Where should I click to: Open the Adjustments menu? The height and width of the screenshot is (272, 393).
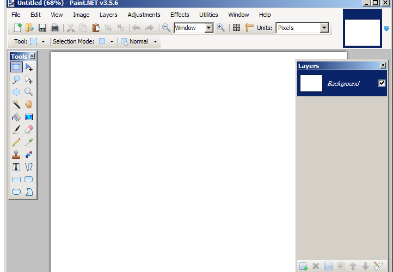point(144,15)
